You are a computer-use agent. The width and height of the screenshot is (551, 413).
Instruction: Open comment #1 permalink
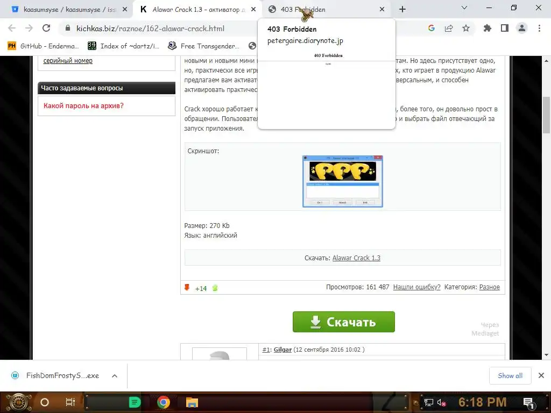coord(266,350)
